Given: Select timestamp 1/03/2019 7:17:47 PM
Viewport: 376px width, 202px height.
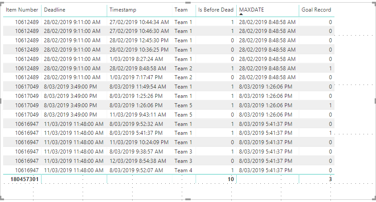Looking at the screenshot, I should pos(136,77).
